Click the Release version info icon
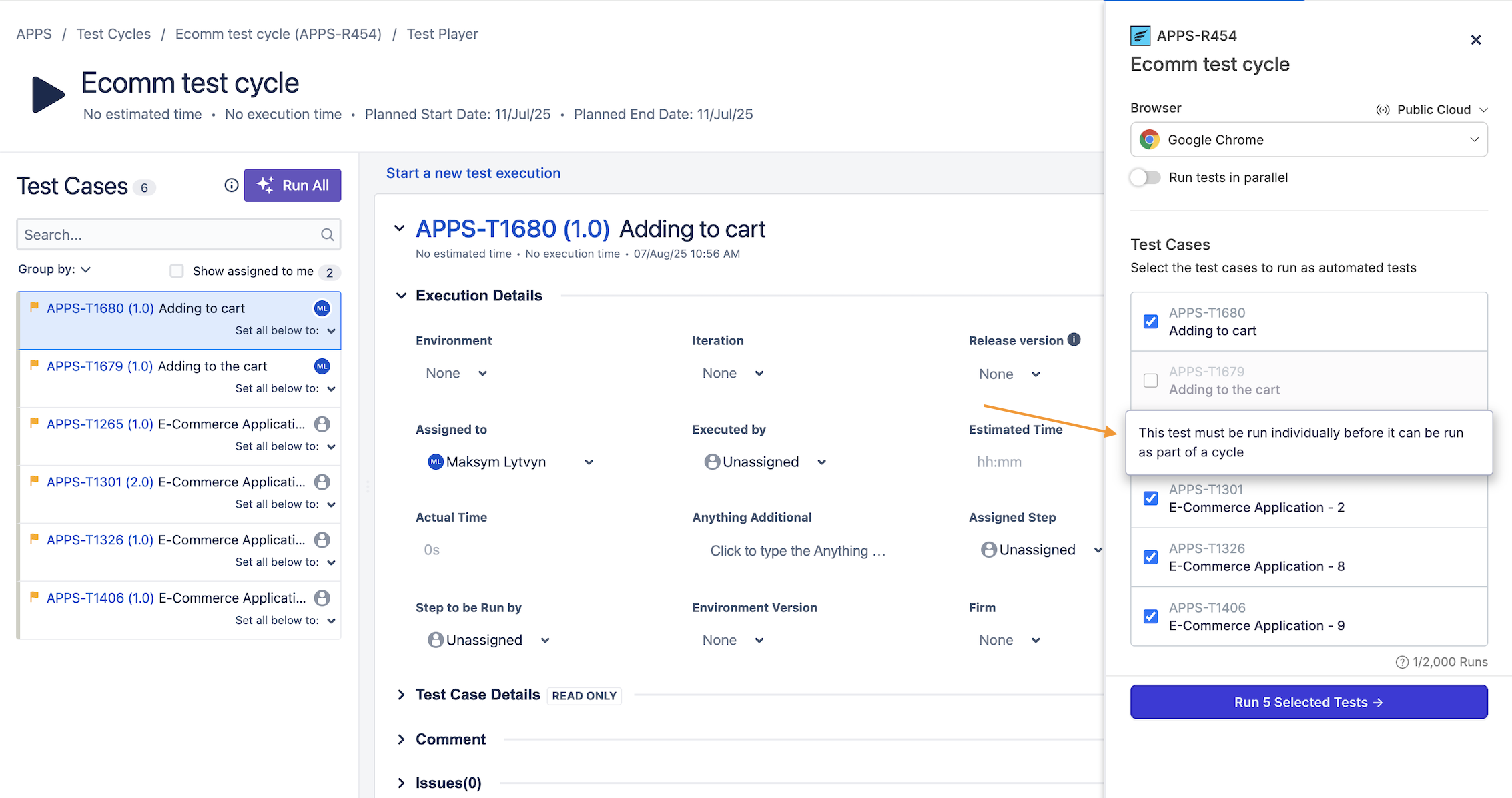This screenshot has height=798, width=1512. tap(1074, 340)
